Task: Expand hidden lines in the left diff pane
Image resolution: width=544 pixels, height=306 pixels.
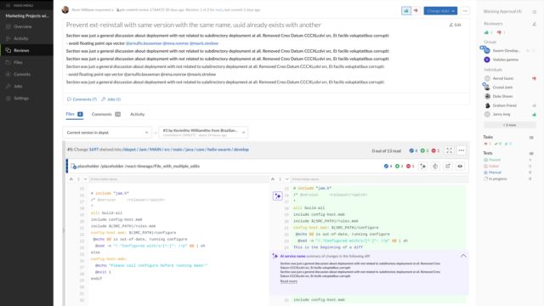Action: tap(78, 179)
